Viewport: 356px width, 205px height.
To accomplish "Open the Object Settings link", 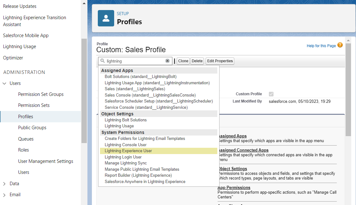I will [x=232, y=169].
